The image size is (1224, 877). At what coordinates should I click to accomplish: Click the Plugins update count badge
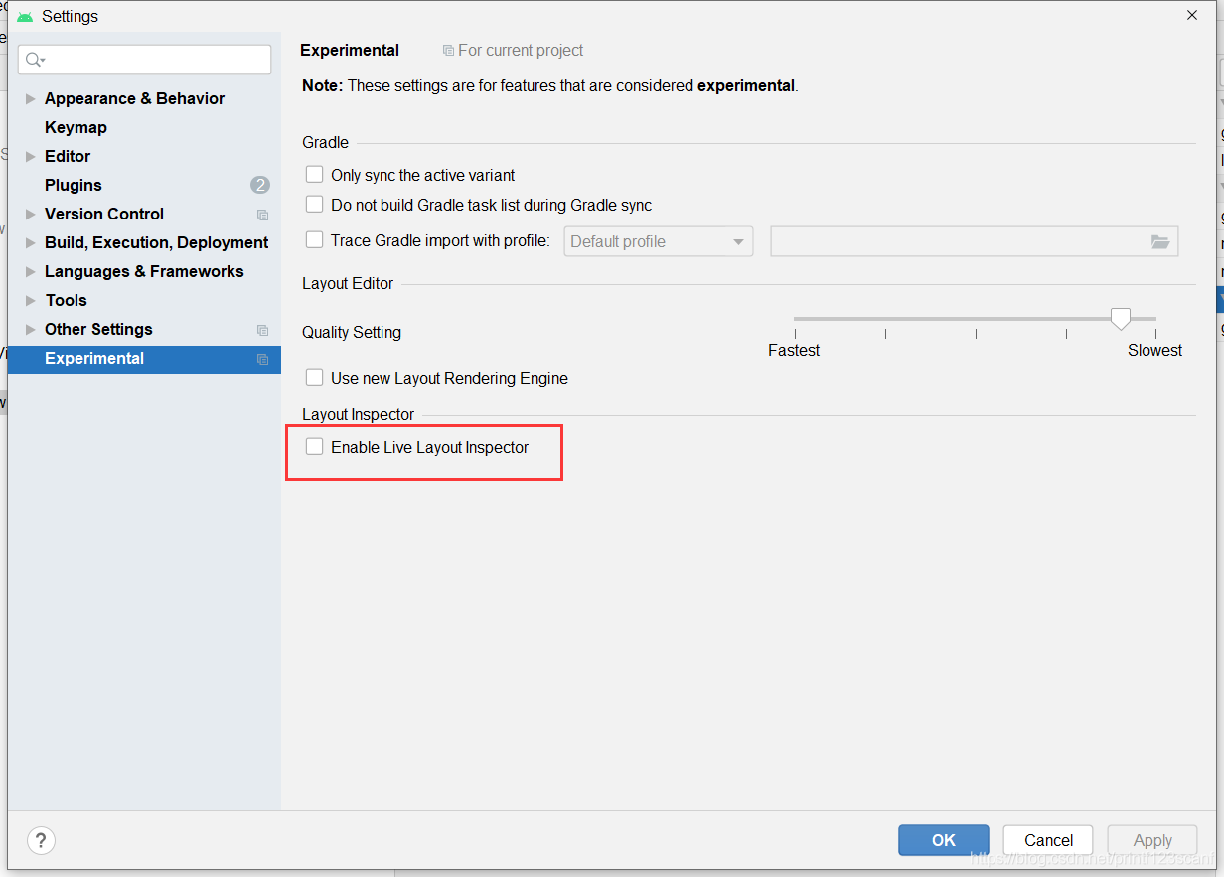pos(260,185)
